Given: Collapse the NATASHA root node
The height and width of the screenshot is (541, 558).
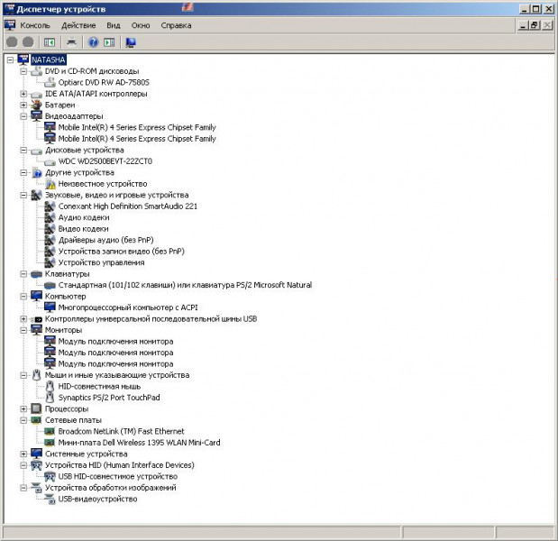Looking at the screenshot, I should [10, 60].
